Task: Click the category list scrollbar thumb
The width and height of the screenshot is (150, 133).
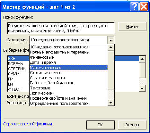Action: point(111,70)
